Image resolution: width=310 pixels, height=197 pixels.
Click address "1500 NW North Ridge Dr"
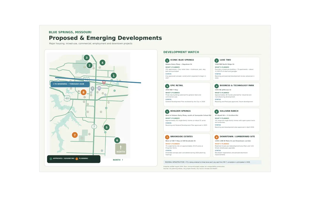pyautogui.click(x=225, y=64)
